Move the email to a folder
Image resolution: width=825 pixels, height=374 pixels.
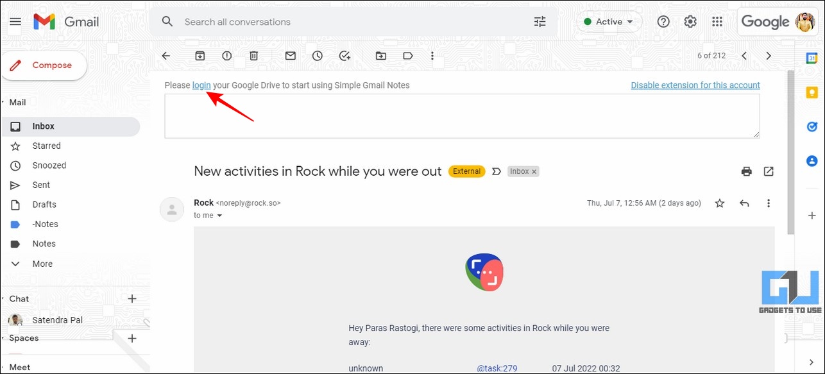[381, 56]
